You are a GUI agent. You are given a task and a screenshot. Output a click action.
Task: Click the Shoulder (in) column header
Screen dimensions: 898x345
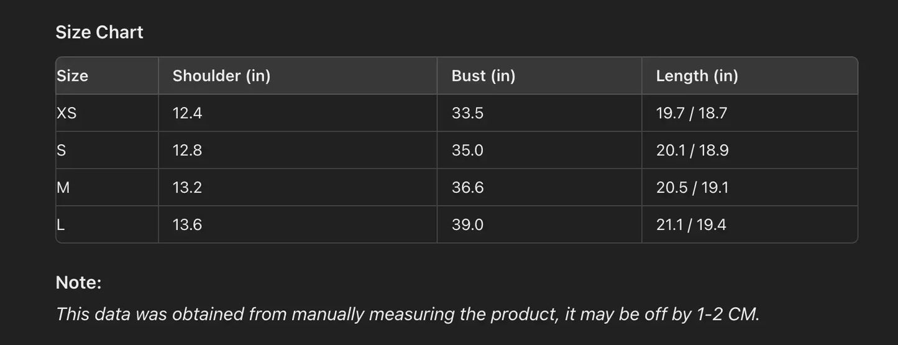click(x=221, y=76)
